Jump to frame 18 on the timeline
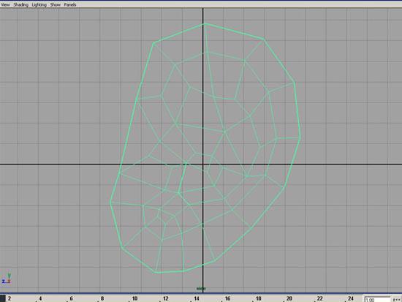The width and height of the screenshot is (402, 302). 259,298
